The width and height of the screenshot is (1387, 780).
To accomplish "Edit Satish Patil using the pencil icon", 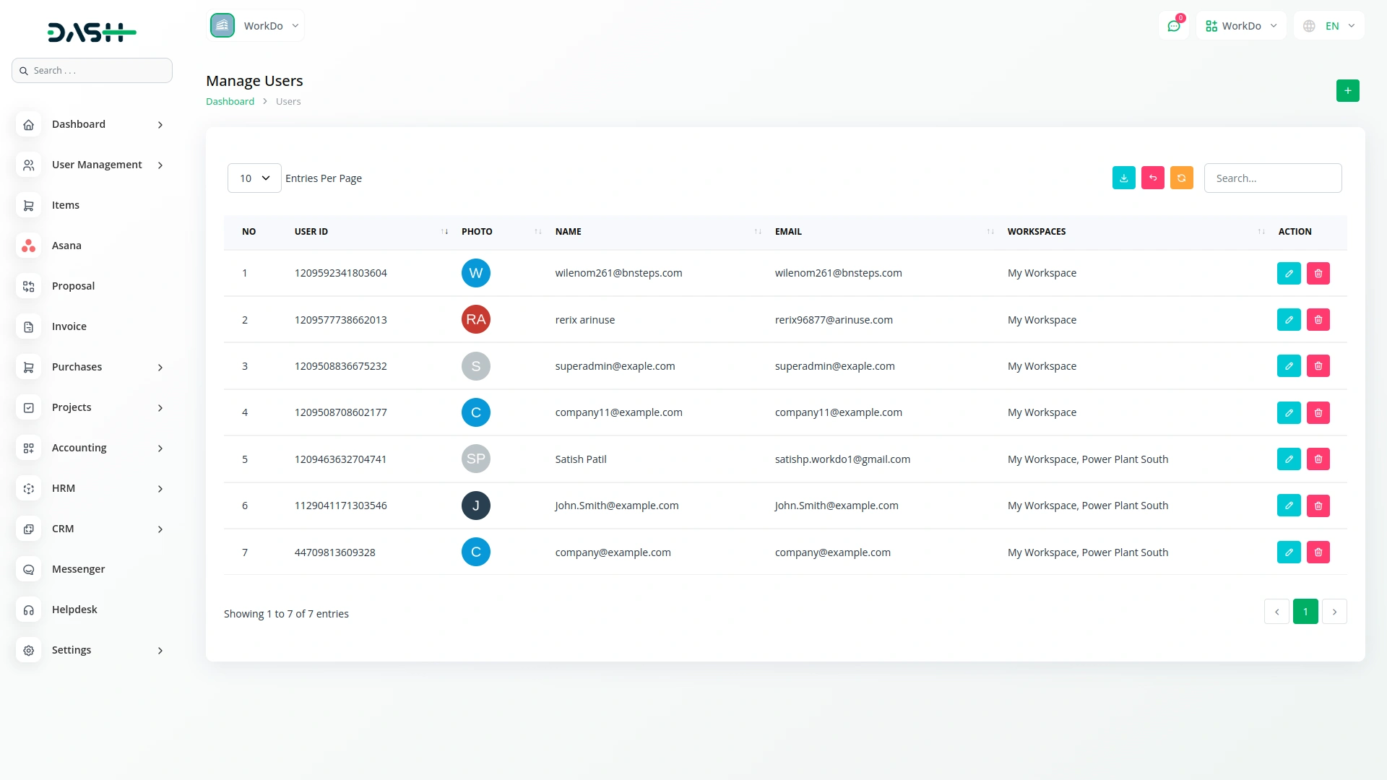I will point(1289,459).
